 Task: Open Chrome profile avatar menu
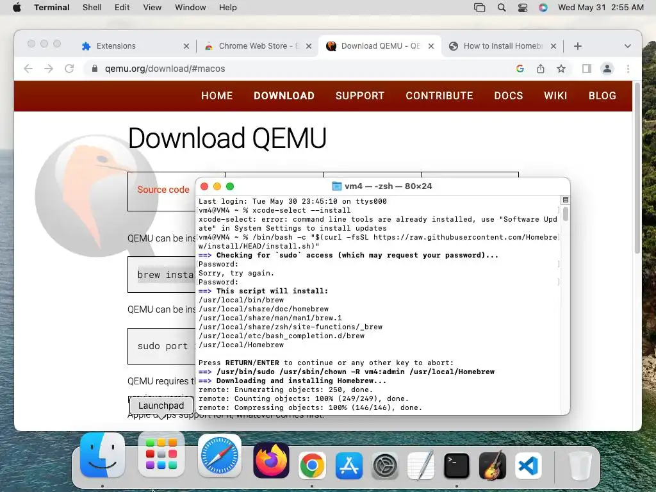coord(607,69)
